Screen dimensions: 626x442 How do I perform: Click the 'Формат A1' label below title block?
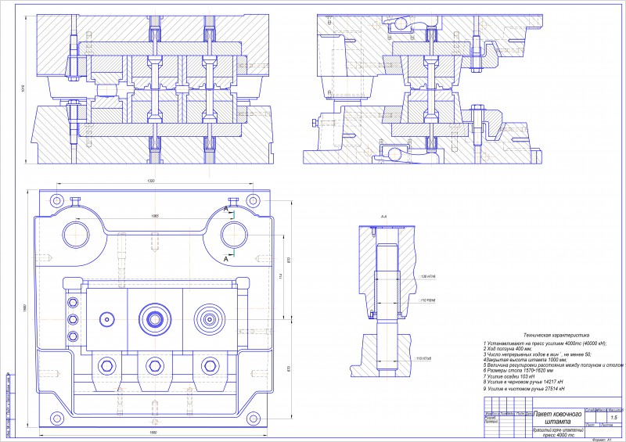point(602,440)
